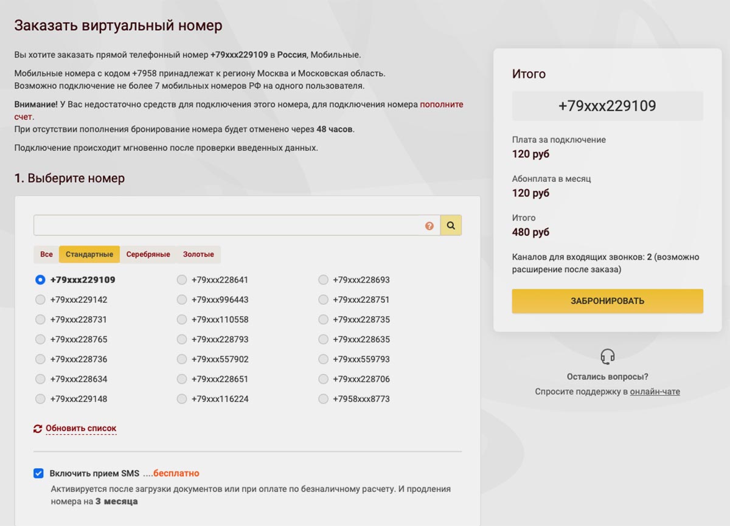This screenshot has width=730, height=526.
Task: Select number +7958xxx8773 radio button
Action: point(323,399)
